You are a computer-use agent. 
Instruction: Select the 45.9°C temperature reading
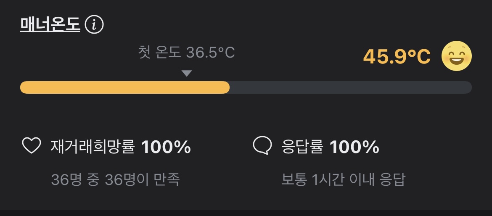396,57
